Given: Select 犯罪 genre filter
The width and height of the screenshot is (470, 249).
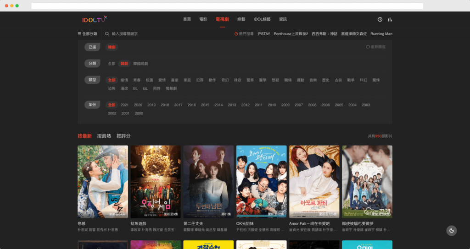Looking at the screenshot, I should (200, 80).
